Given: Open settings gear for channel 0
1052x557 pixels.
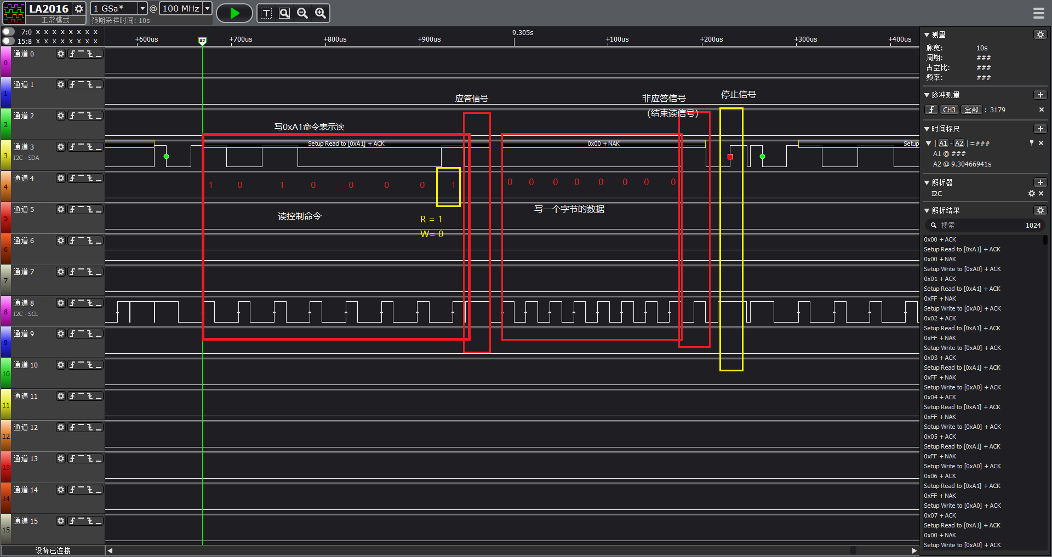Looking at the screenshot, I should [61, 54].
